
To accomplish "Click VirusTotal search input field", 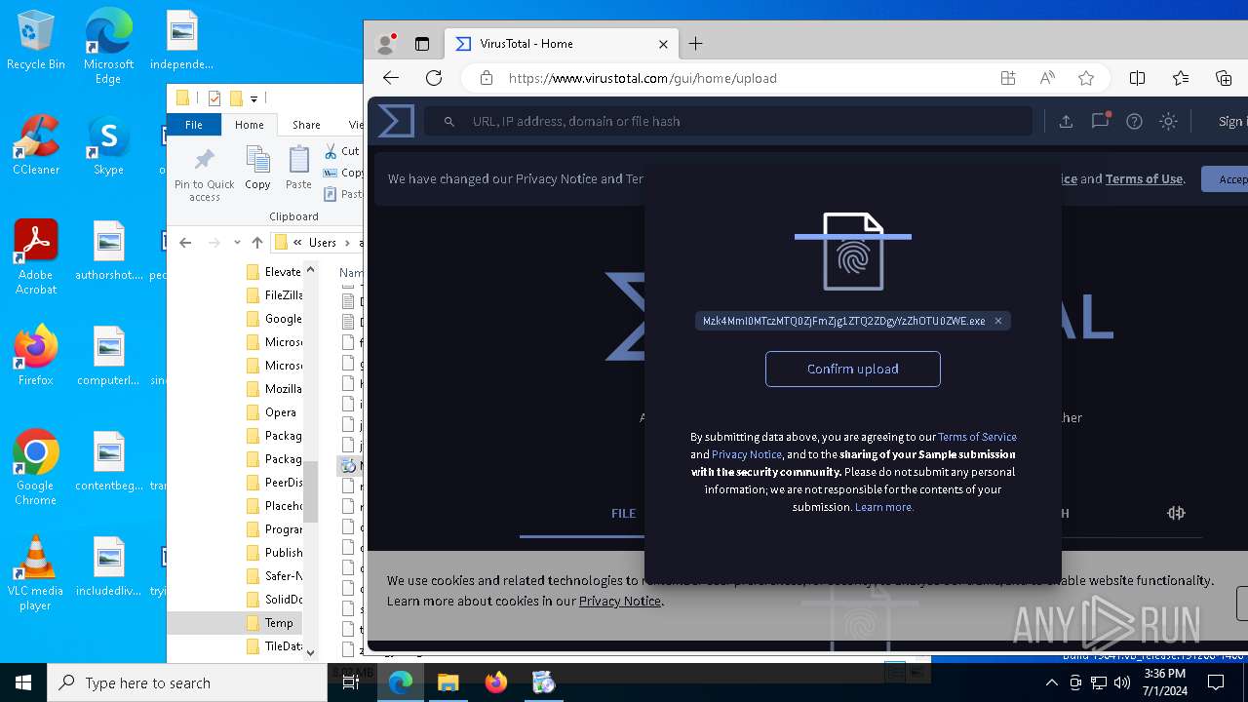I will click(727, 121).
